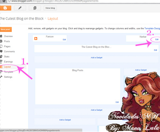Open Posts in the sidebar

click(7, 41)
